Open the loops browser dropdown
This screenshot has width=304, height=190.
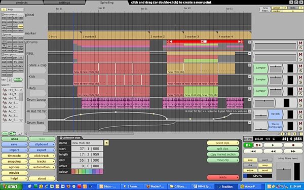(16, 10)
